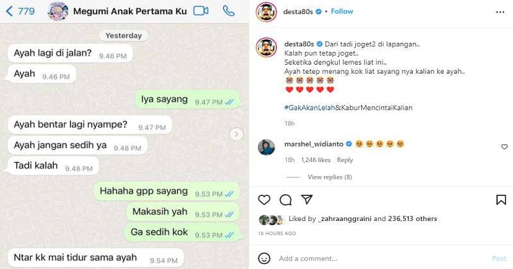
Task: Open comments via the speech bubble icon
Action: [285, 199]
